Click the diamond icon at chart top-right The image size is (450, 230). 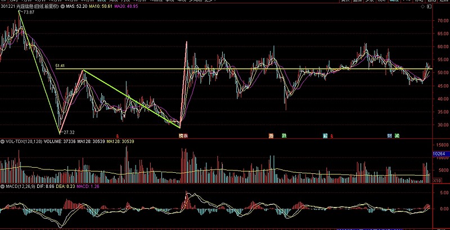click(x=423, y=6)
